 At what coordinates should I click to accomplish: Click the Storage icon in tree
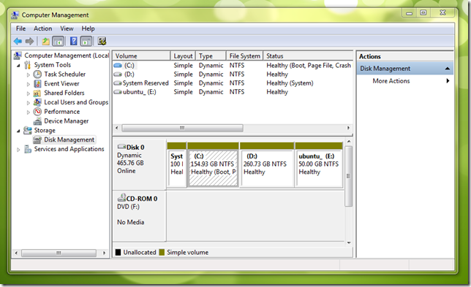(28, 130)
